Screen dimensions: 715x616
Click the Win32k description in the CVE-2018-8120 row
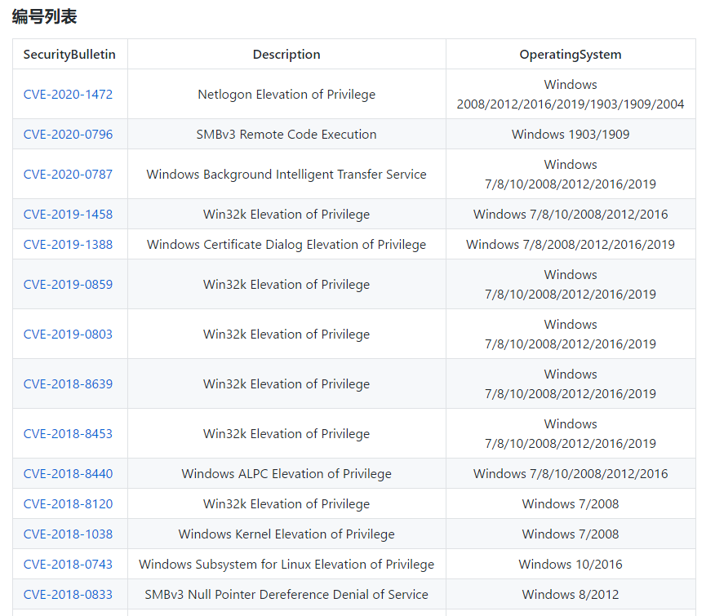[x=286, y=504]
